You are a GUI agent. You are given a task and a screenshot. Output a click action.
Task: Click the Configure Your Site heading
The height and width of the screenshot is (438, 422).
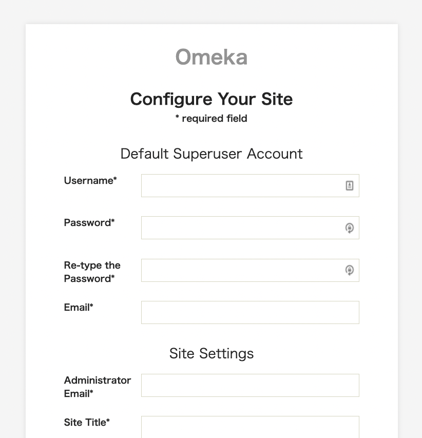tap(211, 99)
